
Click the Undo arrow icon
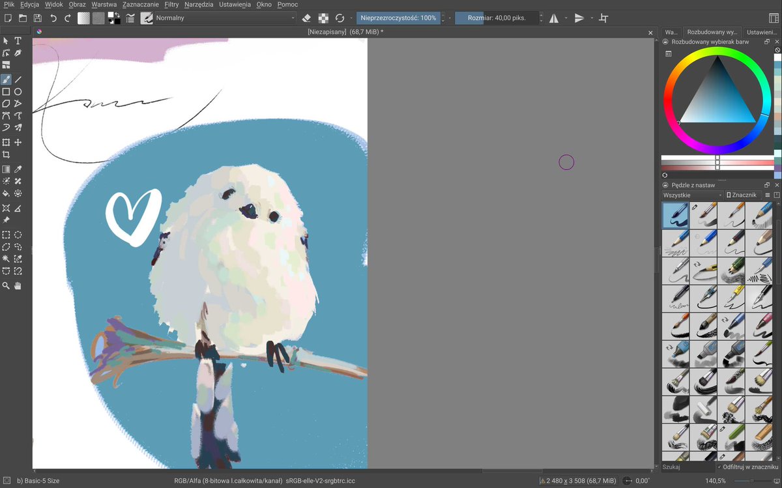53,18
